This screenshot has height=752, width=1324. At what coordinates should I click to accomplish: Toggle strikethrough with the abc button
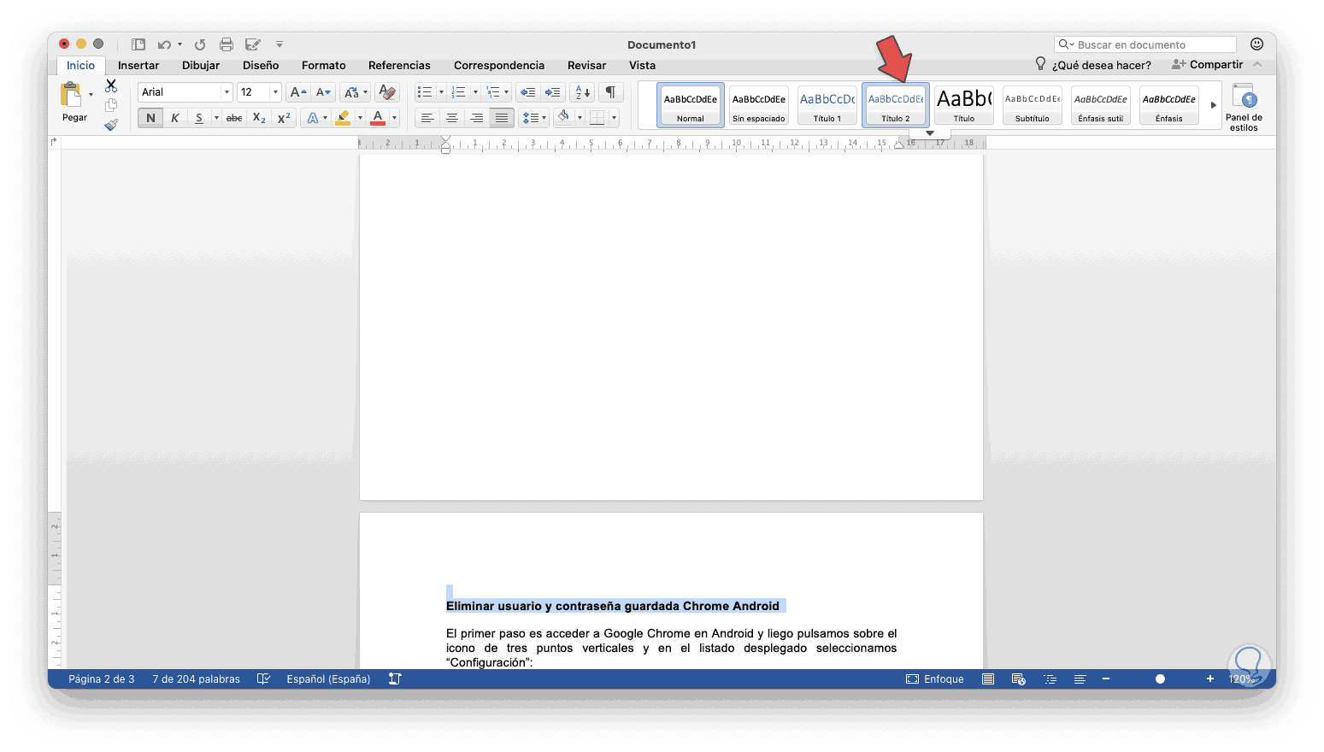234,118
